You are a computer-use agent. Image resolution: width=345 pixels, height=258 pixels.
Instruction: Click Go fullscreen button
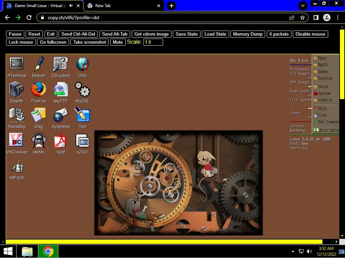click(x=53, y=42)
